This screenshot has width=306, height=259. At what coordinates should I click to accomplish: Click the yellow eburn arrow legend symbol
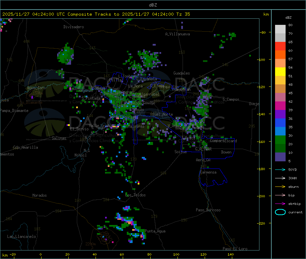click(280, 187)
